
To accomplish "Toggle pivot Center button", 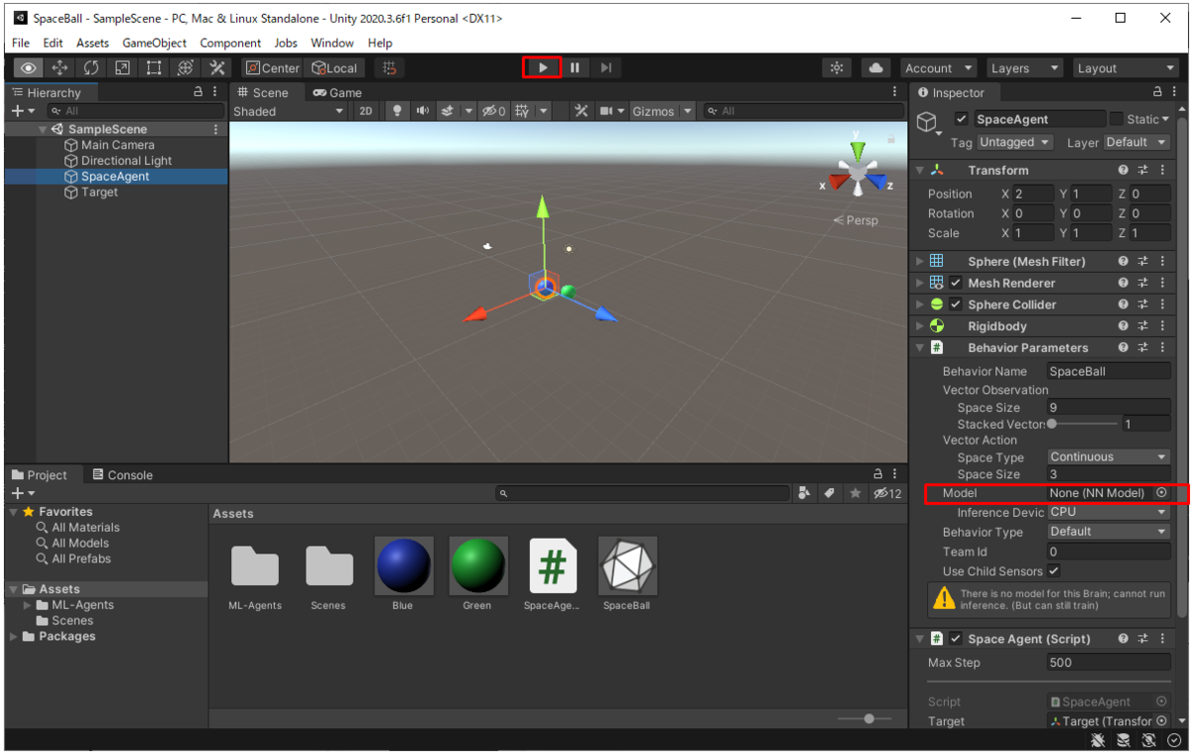I will pyautogui.click(x=273, y=68).
